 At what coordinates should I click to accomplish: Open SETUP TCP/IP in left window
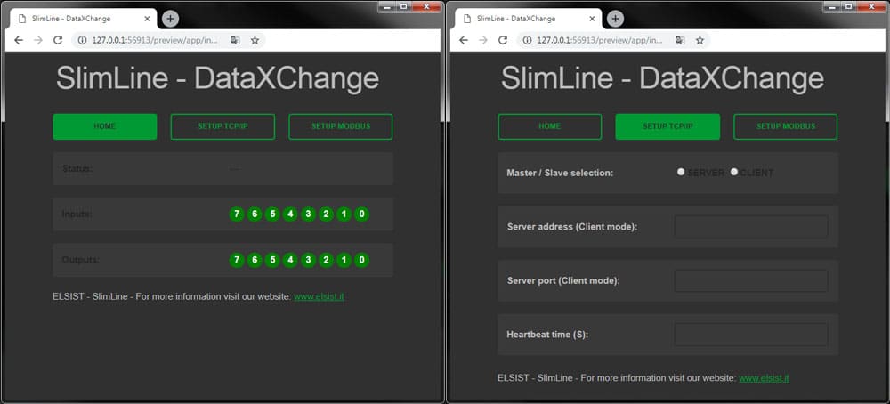222,126
